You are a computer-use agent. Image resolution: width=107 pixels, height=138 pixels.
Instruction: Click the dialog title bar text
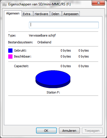[x=39, y=4]
